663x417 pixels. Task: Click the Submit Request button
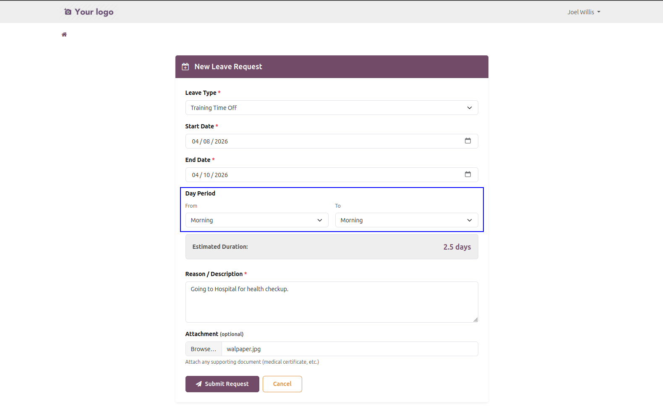pyautogui.click(x=222, y=384)
